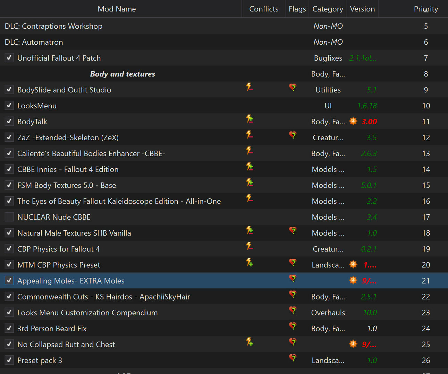Uncheck the 3rd Person Beard Fix mod
Viewport: 448px width, 374px height.
pos(9,328)
